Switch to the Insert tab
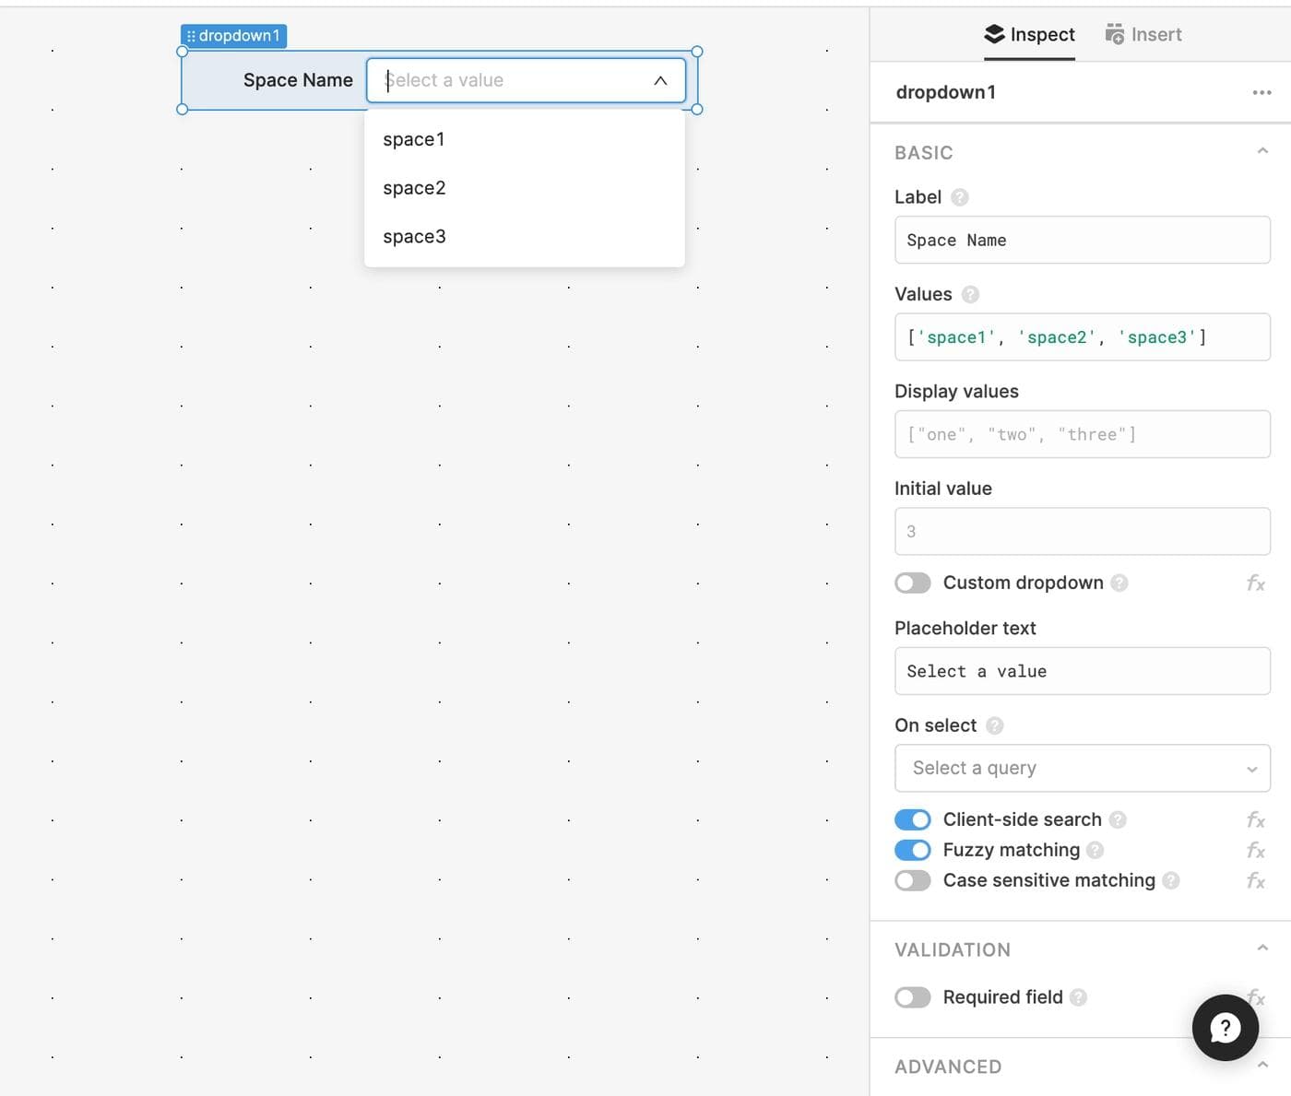1291x1096 pixels. [x=1143, y=35]
